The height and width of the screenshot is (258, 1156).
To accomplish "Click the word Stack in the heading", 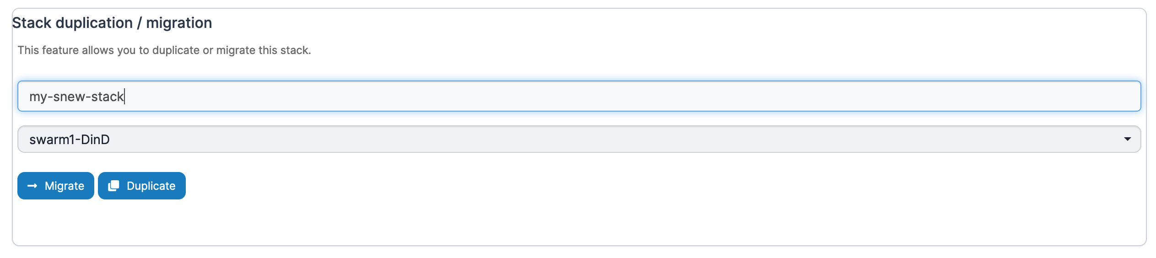I will [x=32, y=23].
